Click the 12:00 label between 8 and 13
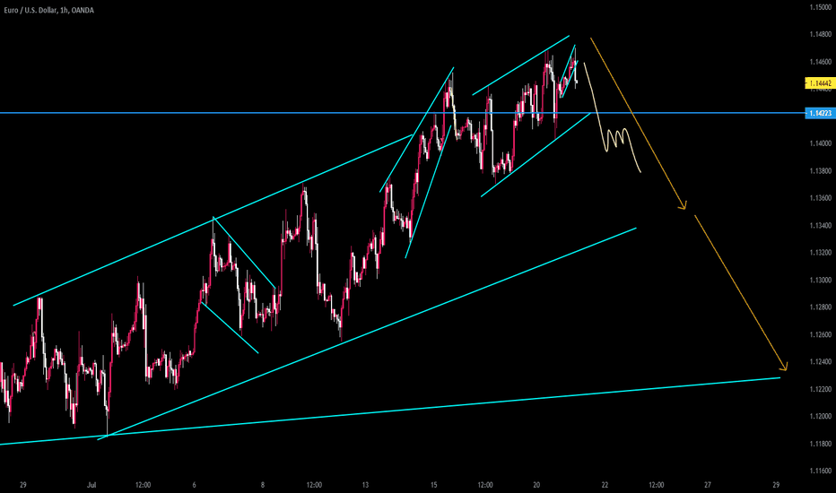Viewport: 836px width, 493px height. coord(314,485)
